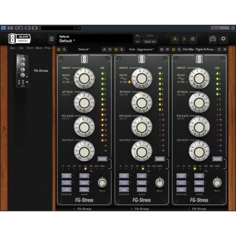Click the Slate Digital logo
This screenshot has width=236, height=236.
click(x=20, y=38)
